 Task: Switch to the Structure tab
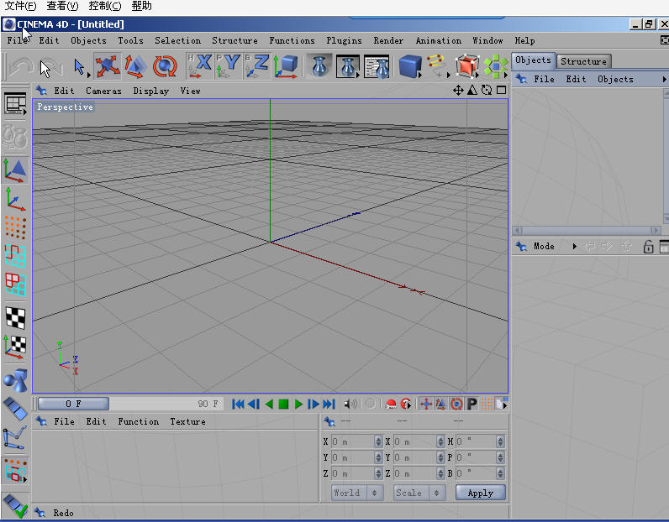pos(583,61)
